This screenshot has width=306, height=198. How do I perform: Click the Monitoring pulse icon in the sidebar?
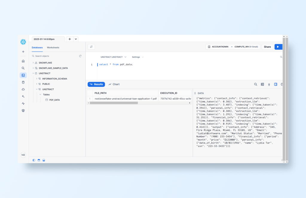[x=23, y=103]
